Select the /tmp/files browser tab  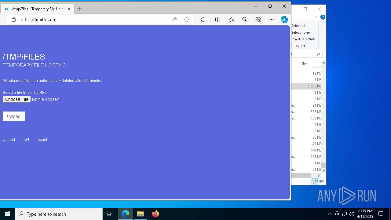click(37, 9)
